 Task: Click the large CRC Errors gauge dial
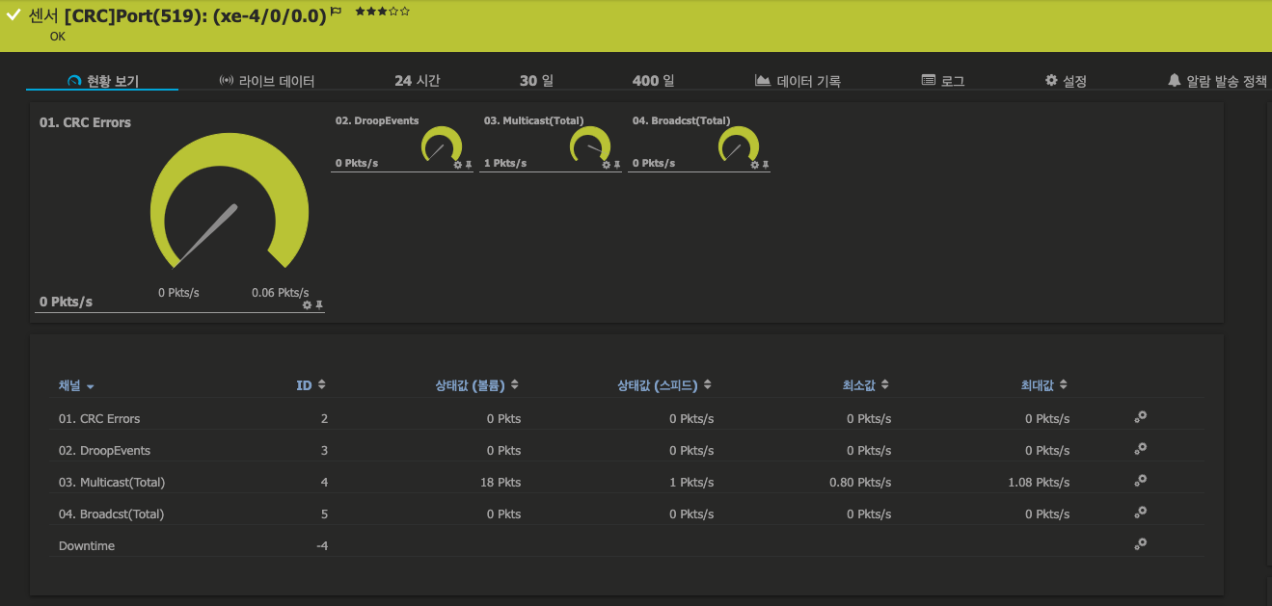[230, 202]
